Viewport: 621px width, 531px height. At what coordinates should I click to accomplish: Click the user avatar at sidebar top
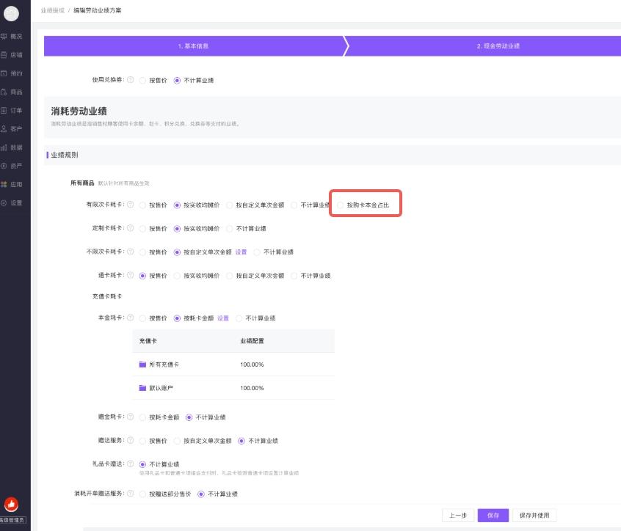pos(11,13)
